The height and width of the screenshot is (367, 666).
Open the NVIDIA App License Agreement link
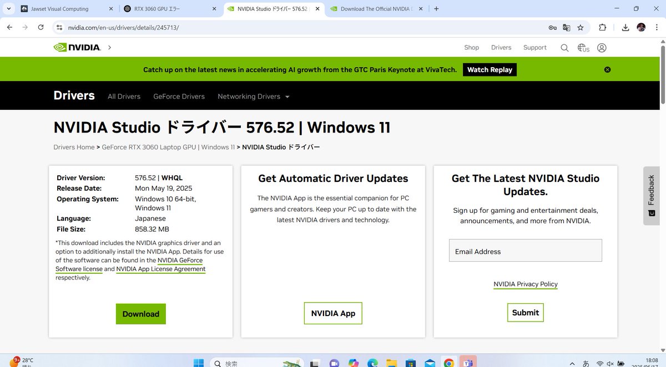(x=161, y=269)
